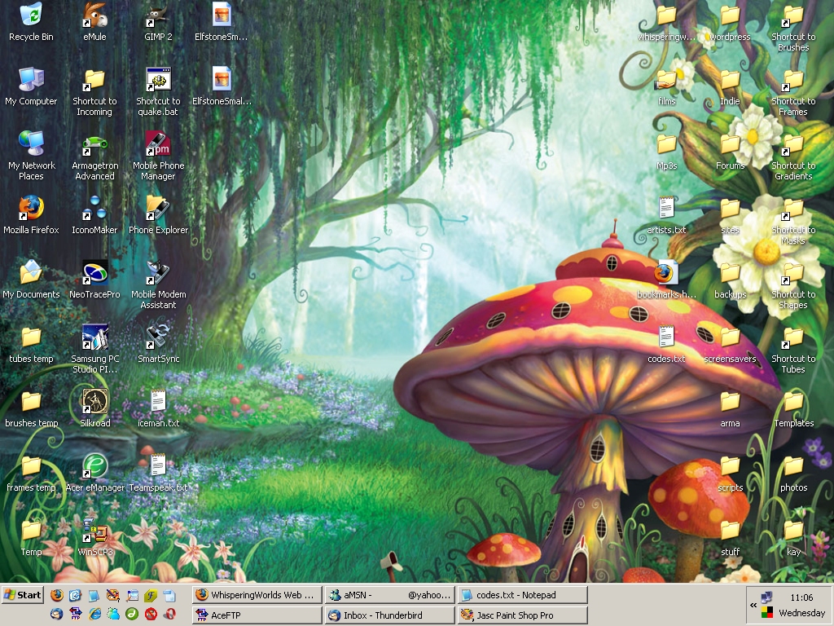The height and width of the screenshot is (626, 834).
Task: Select the Mp3s folder
Action: (666, 151)
